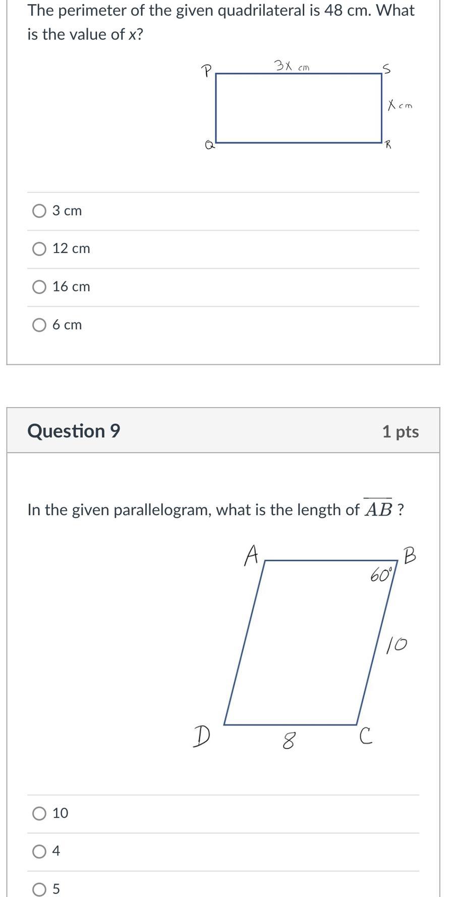Click the 3x cm side label
This screenshot has width=454, height=897.
coord(292,66)
